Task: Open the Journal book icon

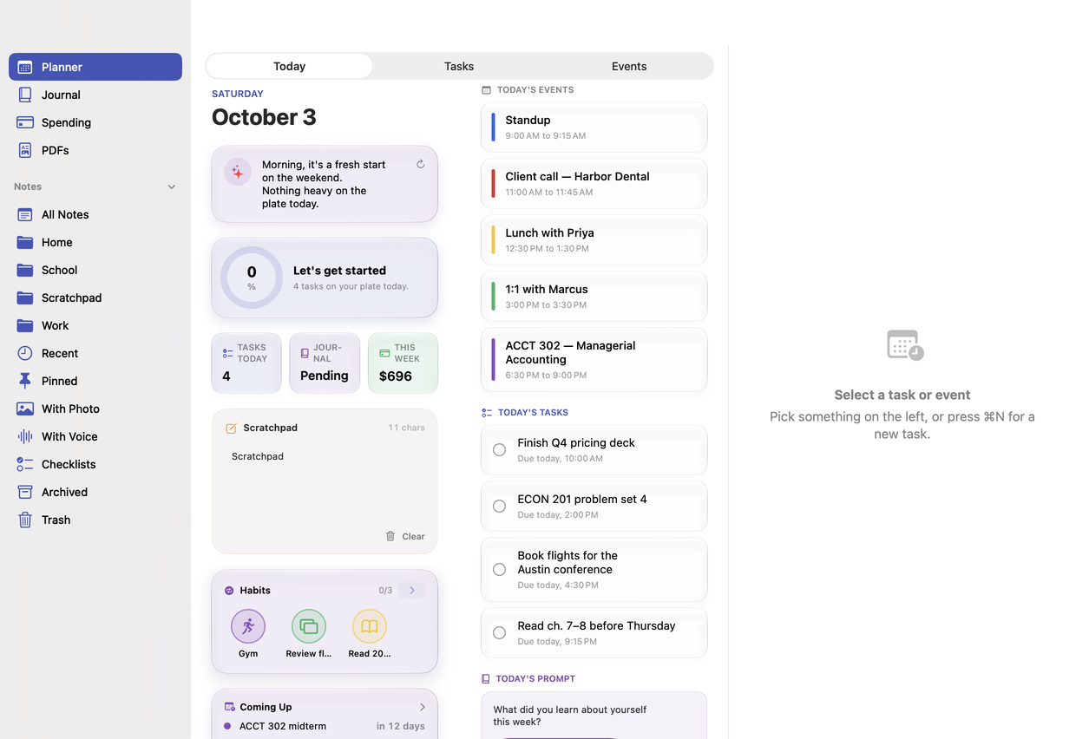Action: point(25,95)
